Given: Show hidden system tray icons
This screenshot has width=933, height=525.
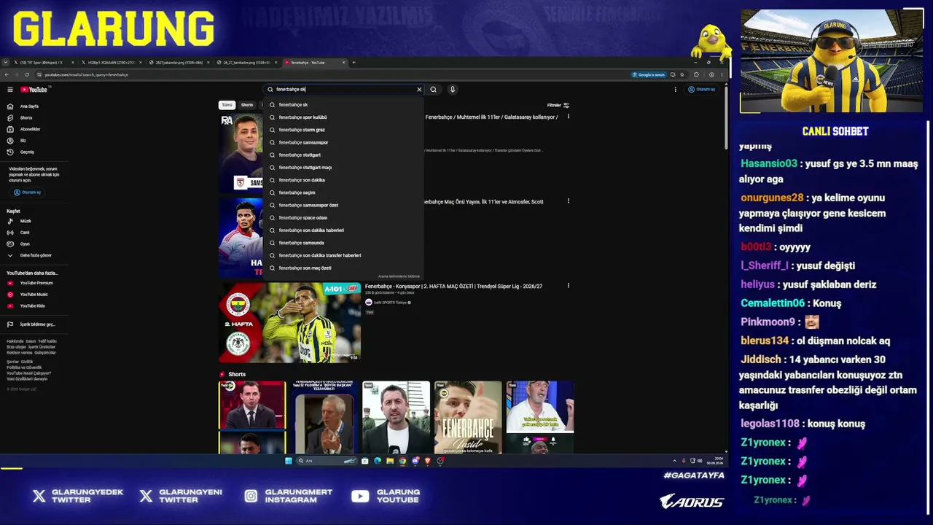Looking at the screenshot, I should pyautogui.click(x=674, y=461).
